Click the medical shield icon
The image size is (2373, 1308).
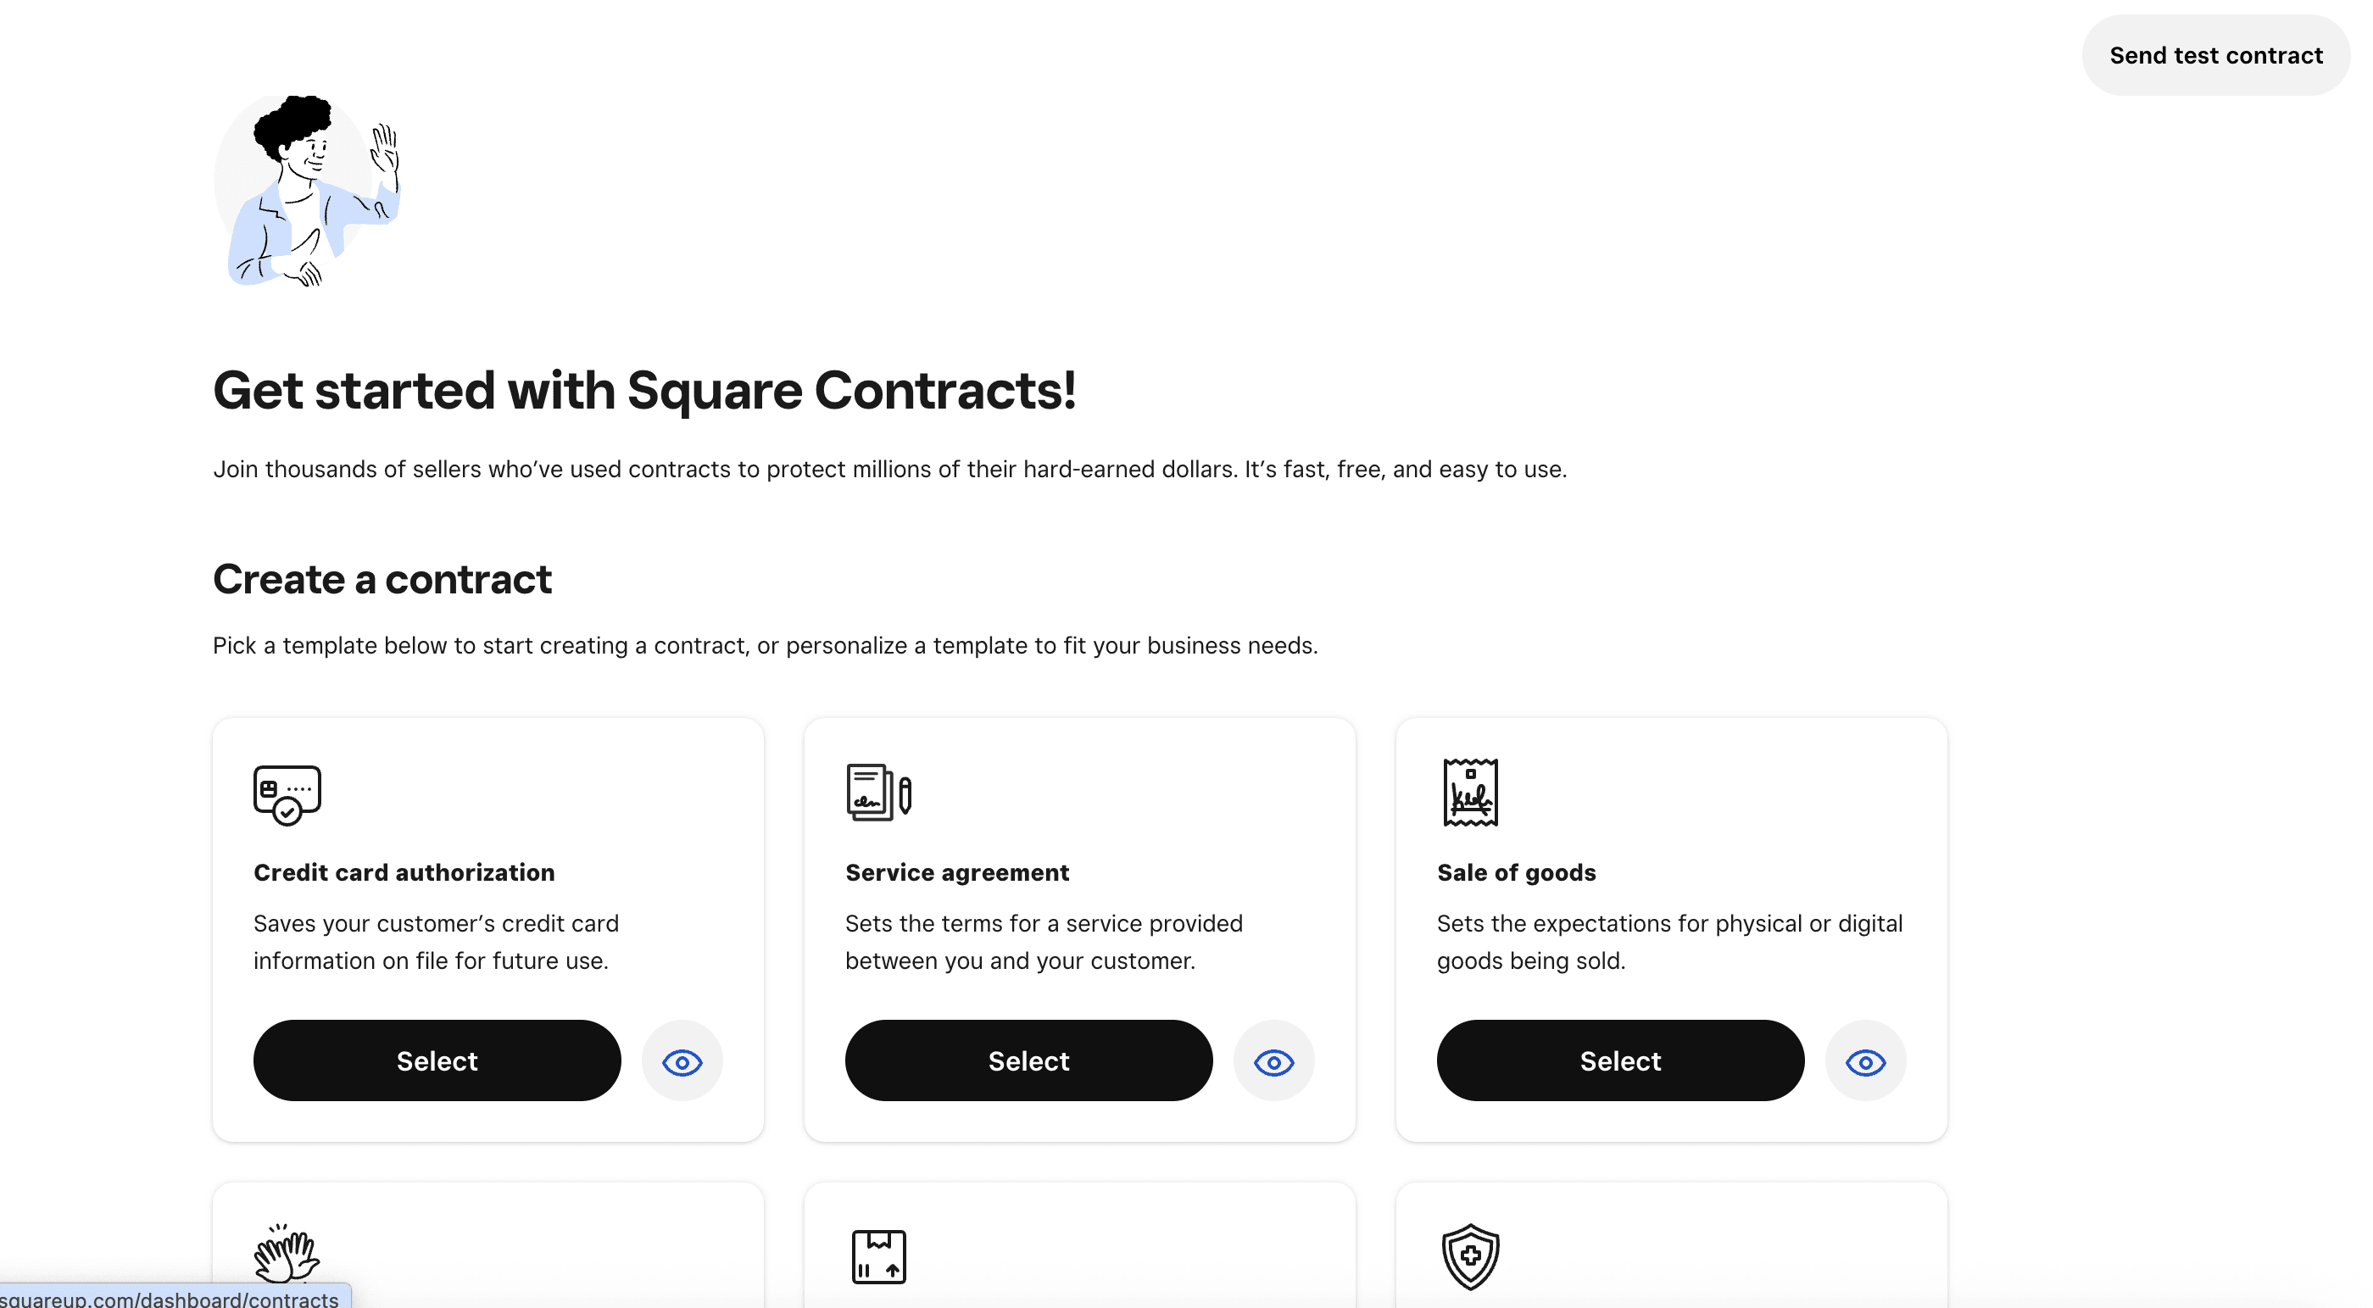[x=1470, y=1256]
